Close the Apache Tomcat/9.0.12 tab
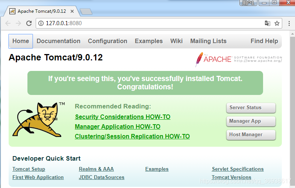295x188 pixels. [x=72, y=11]
